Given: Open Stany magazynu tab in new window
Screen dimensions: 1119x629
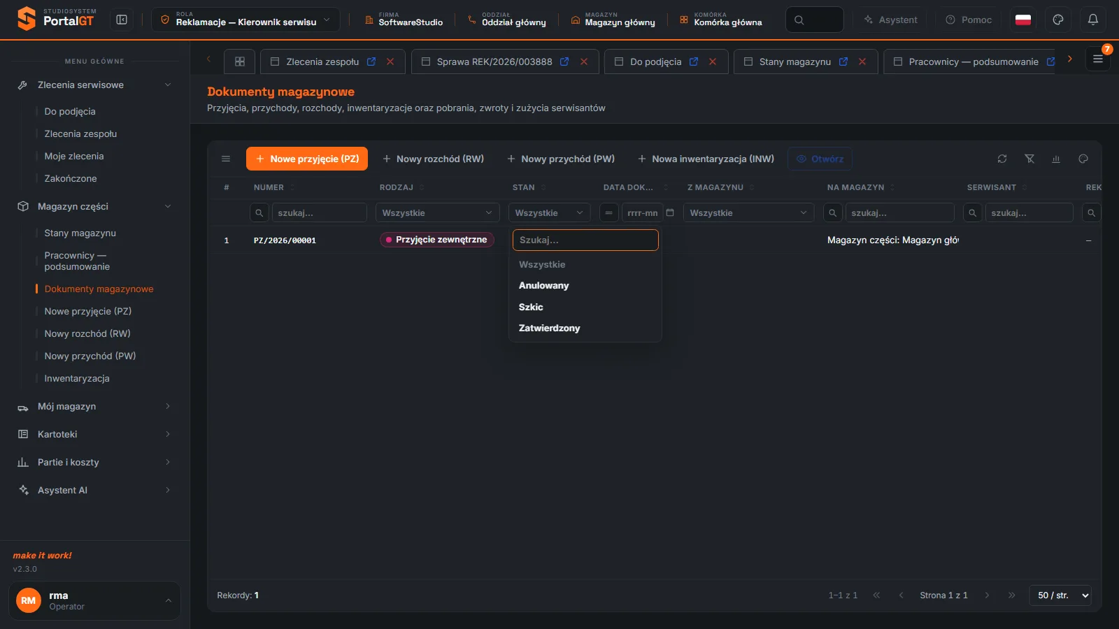Looking at the screenshot, I should pos(843,62).
